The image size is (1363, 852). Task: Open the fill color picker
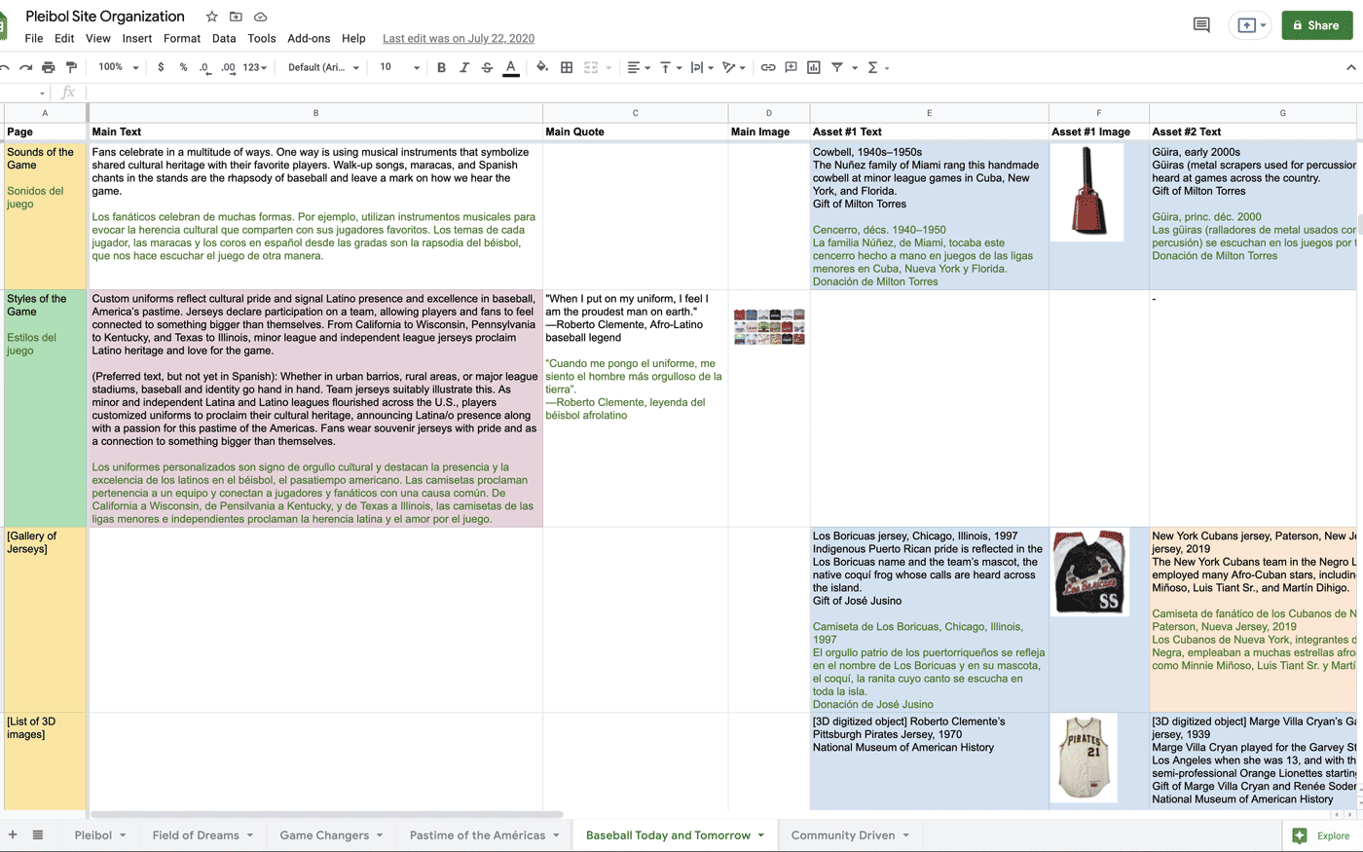[542, 67]
